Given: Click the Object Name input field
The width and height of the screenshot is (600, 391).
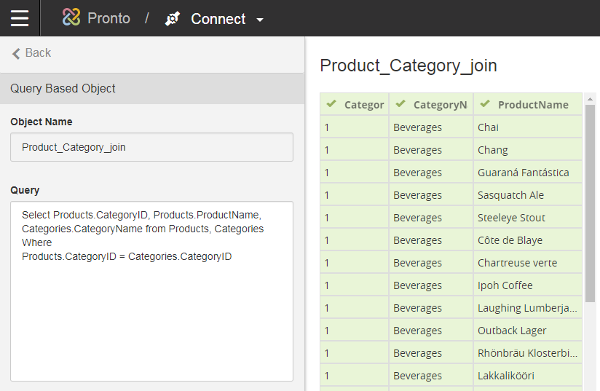Looking at the screenshot, I should (x=151, y=147).
